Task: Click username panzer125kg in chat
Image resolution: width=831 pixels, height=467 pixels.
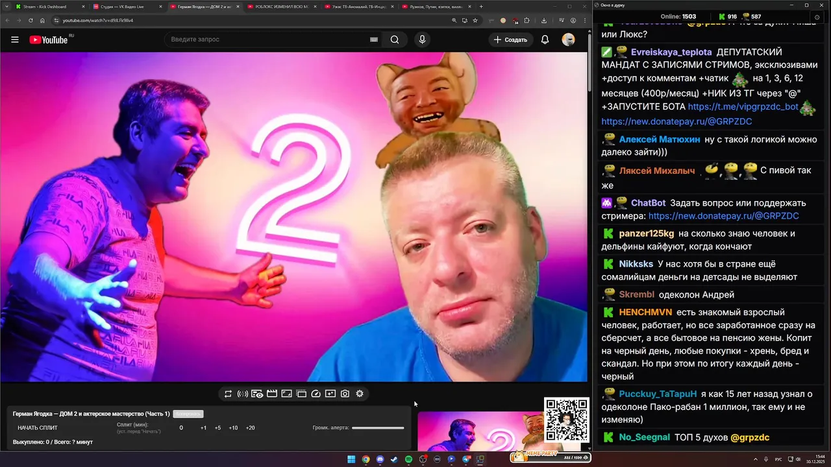Action: point(647,233)
